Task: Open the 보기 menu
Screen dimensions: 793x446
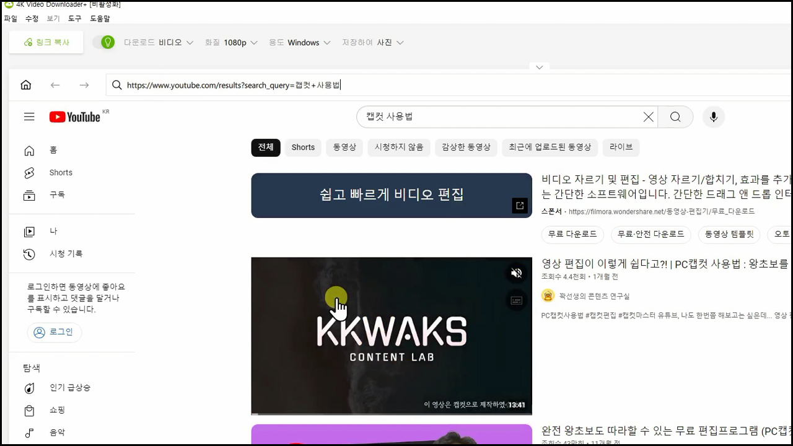Action: pyautogui.click(x=53, y=19)
